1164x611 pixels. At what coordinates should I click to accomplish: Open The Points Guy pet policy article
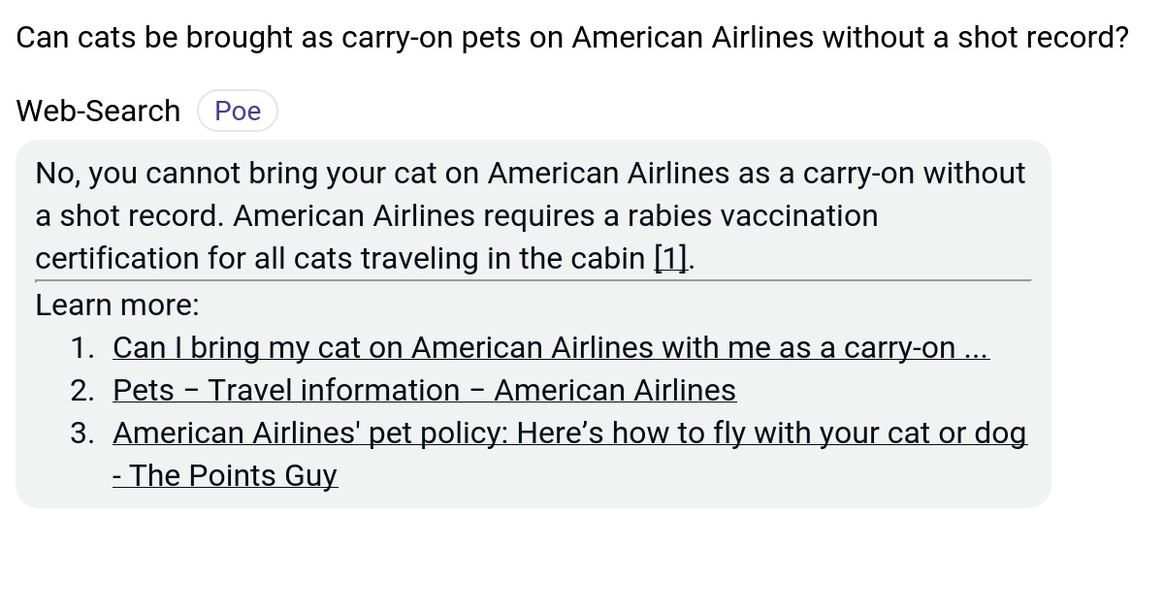569,433
